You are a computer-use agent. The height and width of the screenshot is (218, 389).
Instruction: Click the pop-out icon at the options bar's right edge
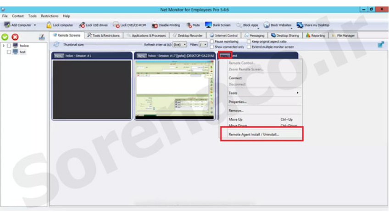coord(381,44)
